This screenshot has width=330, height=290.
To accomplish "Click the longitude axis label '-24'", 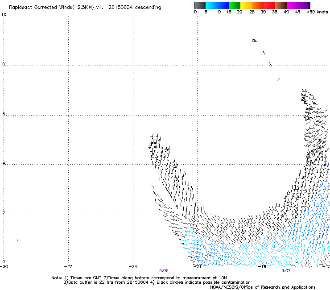I will point(133,267).
